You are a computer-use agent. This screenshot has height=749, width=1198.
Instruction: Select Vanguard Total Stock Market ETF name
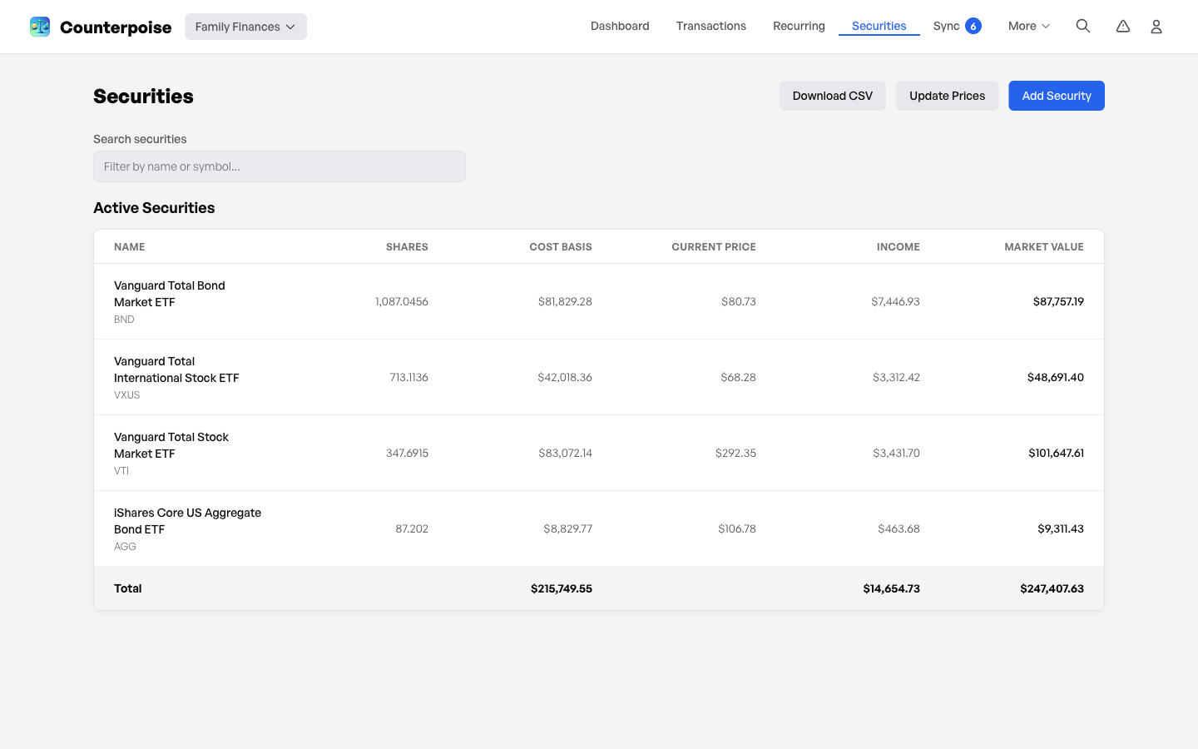pos(171,445)
